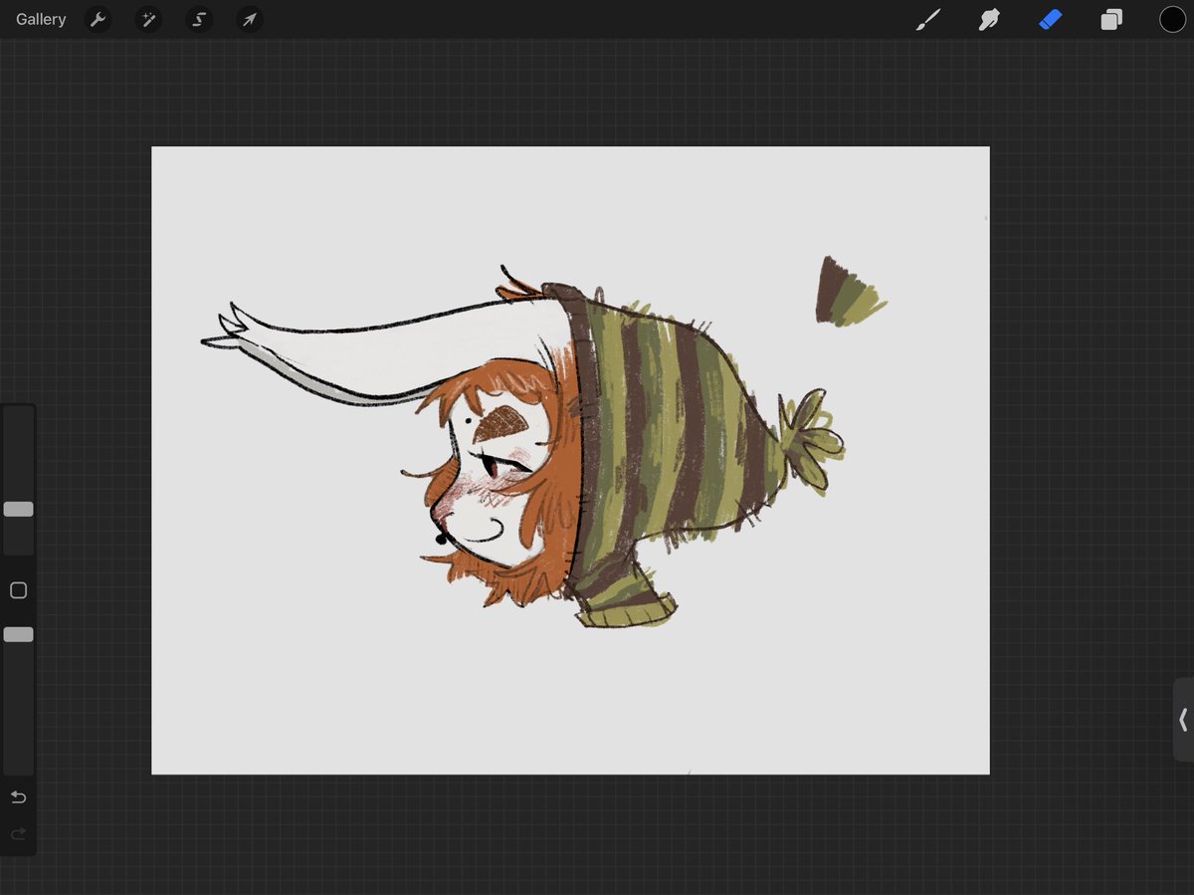
Task: Activate the Selection tool
Action: [x=199, y=19]
